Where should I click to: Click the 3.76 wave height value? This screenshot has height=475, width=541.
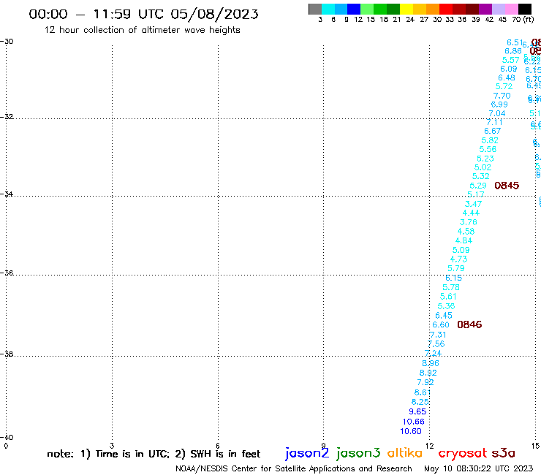click(x=468, y=222)
